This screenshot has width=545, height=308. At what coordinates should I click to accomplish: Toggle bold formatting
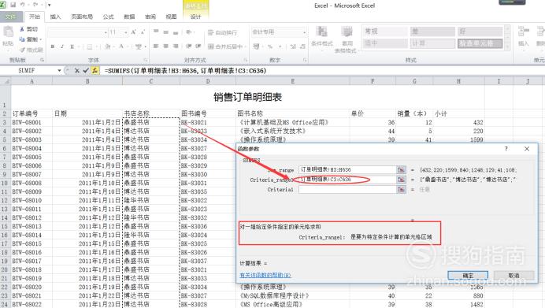(x=53, y=46)
